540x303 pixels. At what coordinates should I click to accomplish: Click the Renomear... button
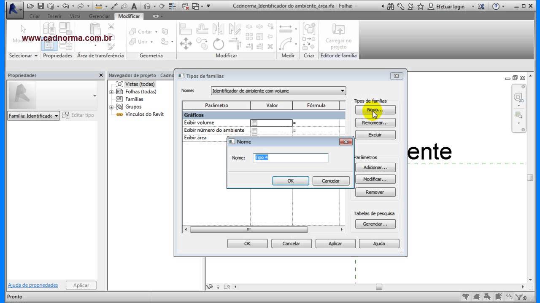pyautogui.click(x=375, y=122)
